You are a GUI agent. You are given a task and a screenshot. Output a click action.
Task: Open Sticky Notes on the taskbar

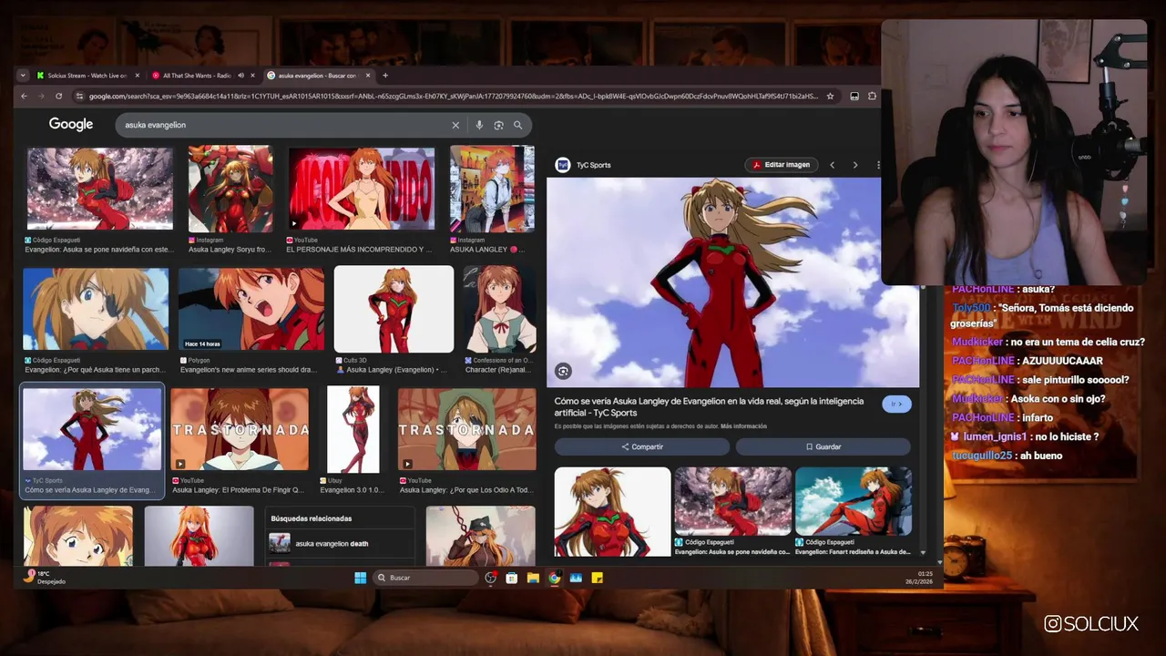[598, 578]
